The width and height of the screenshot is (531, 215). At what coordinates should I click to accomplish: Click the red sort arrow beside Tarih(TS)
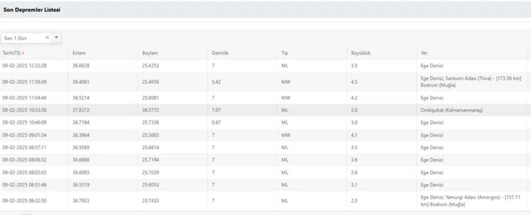(x=23, y=53)
